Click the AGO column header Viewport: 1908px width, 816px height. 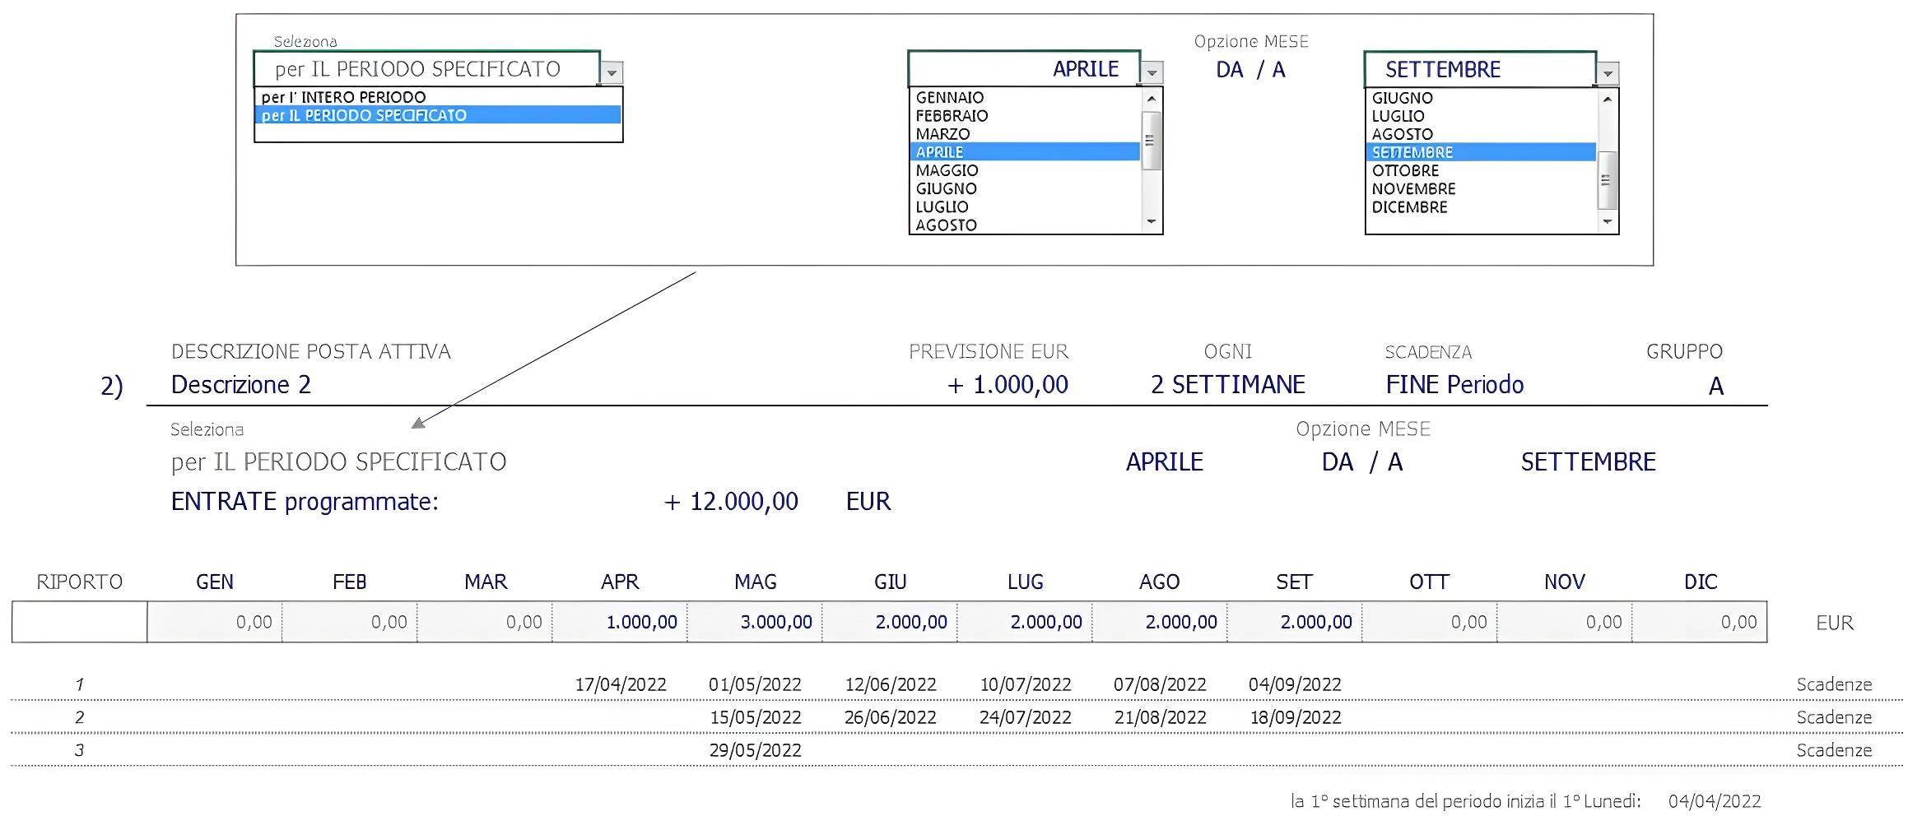point(1159,582)
